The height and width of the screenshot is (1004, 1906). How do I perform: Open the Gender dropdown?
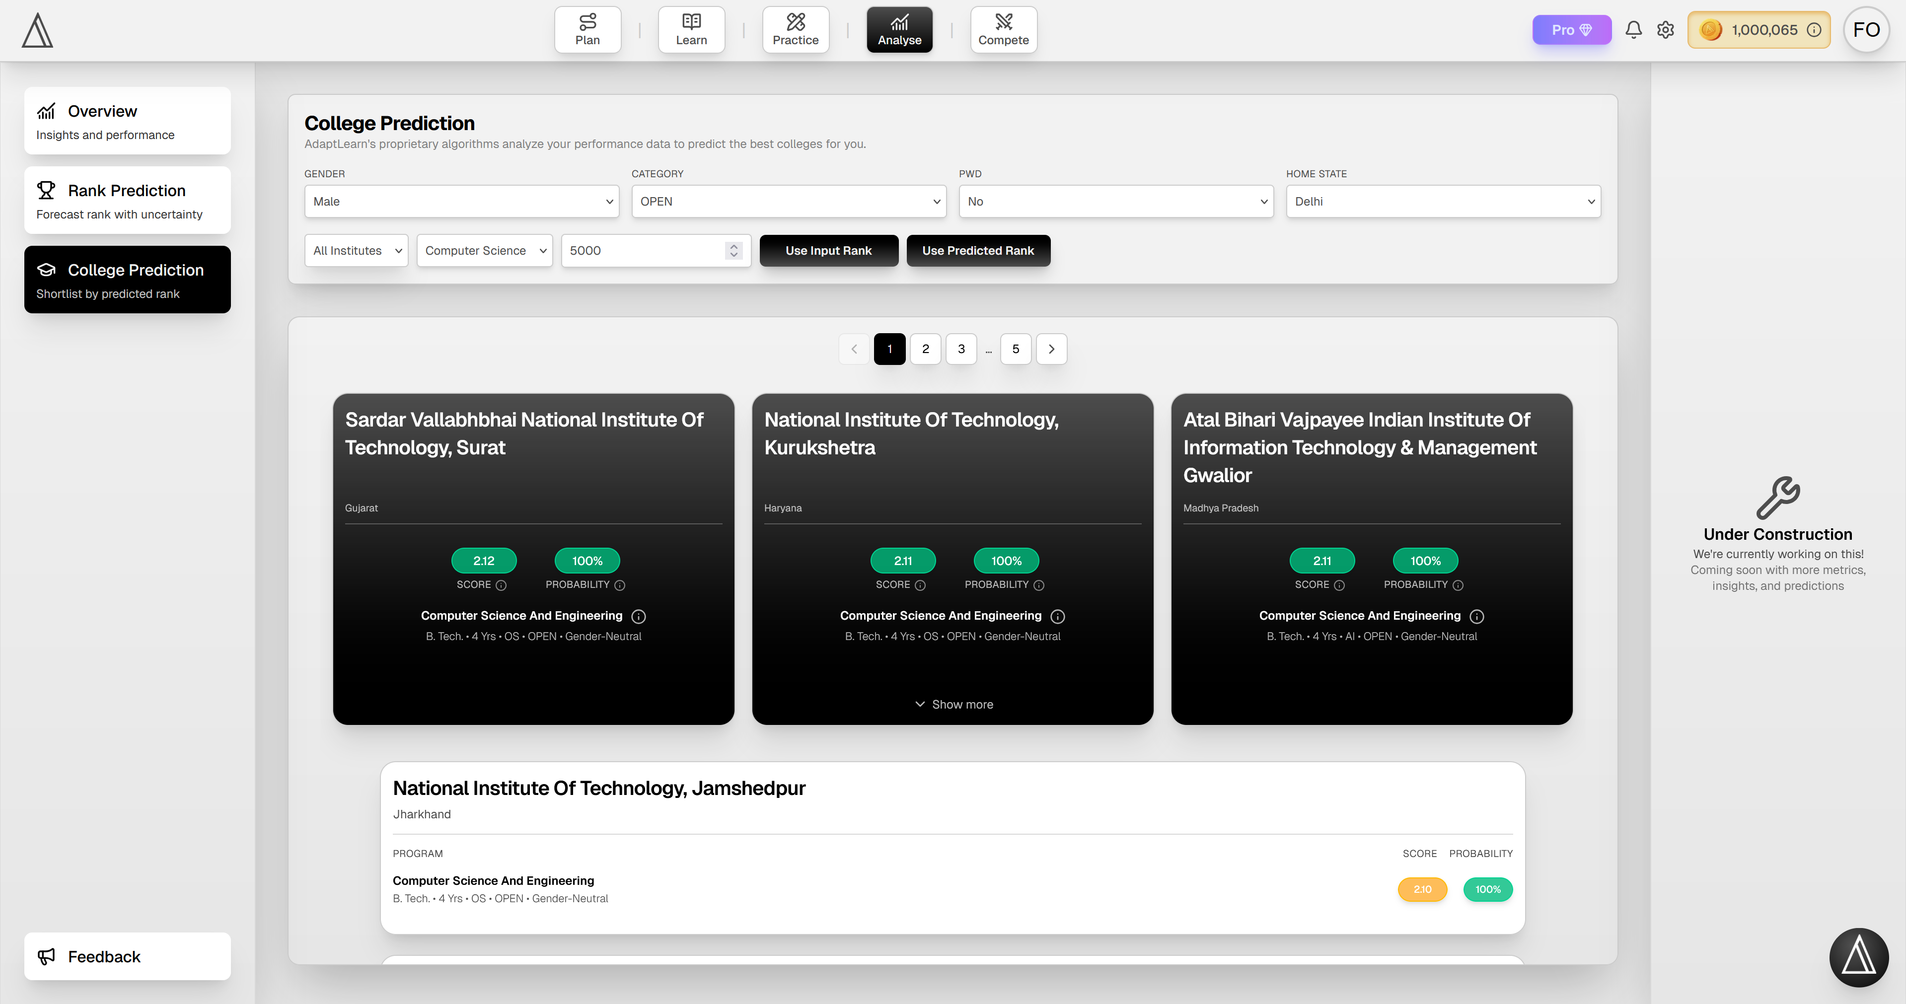461,201
